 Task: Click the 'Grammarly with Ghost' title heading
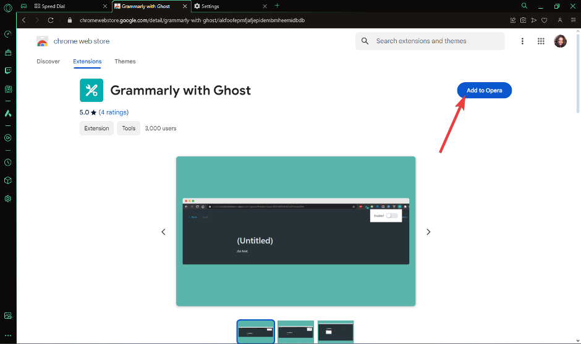[180, 90]
